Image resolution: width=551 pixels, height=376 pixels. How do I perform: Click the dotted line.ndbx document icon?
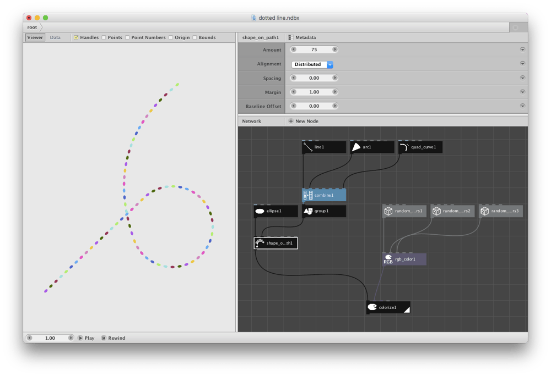pos(253,18)
